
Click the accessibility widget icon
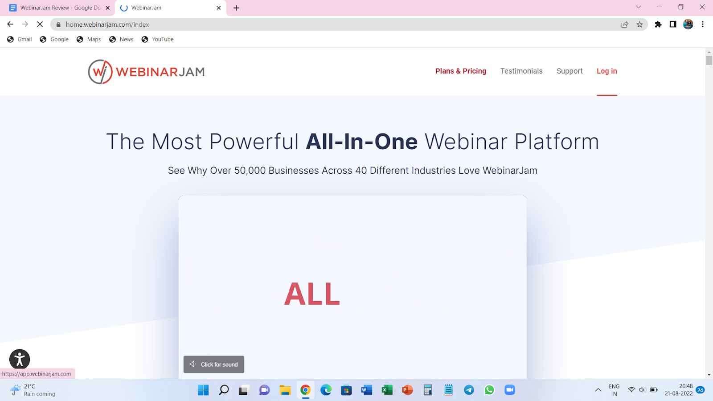[x=19, y=360]
